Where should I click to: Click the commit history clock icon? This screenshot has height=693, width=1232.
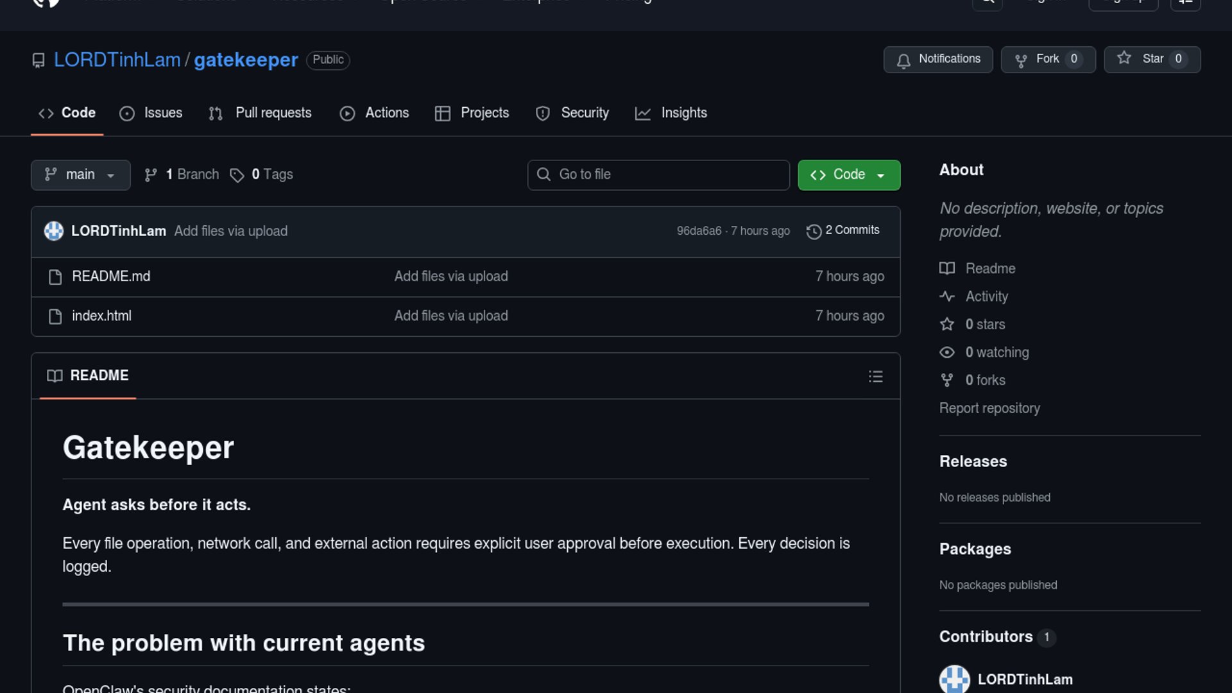(x=814, y=232)
